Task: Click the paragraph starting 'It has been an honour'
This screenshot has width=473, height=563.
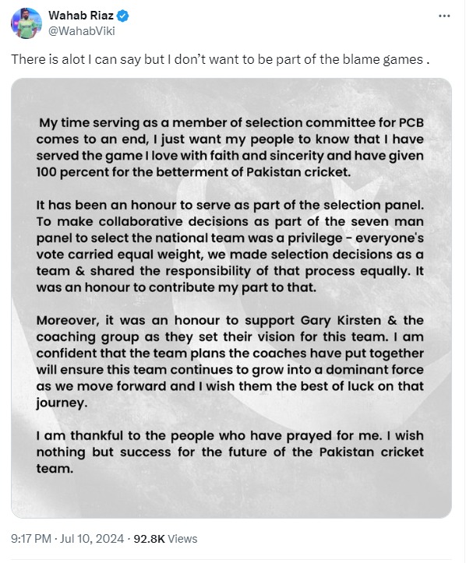Action: [230, 246]
